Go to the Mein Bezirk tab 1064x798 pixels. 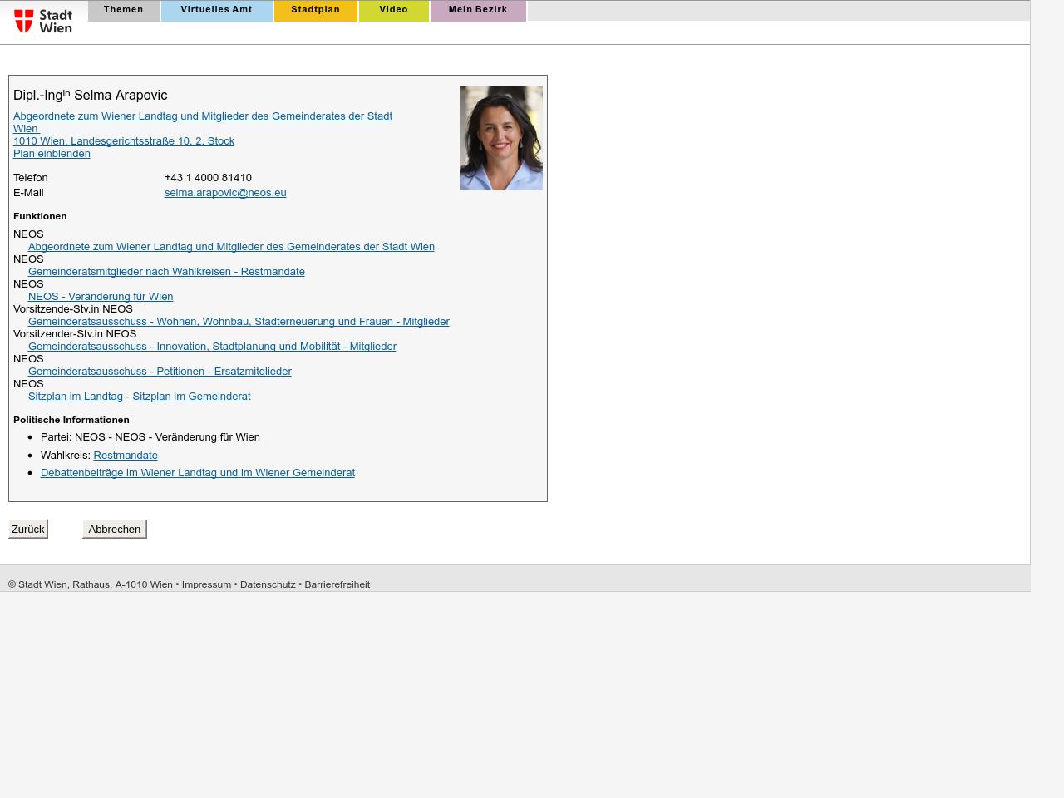coord(478,11)
